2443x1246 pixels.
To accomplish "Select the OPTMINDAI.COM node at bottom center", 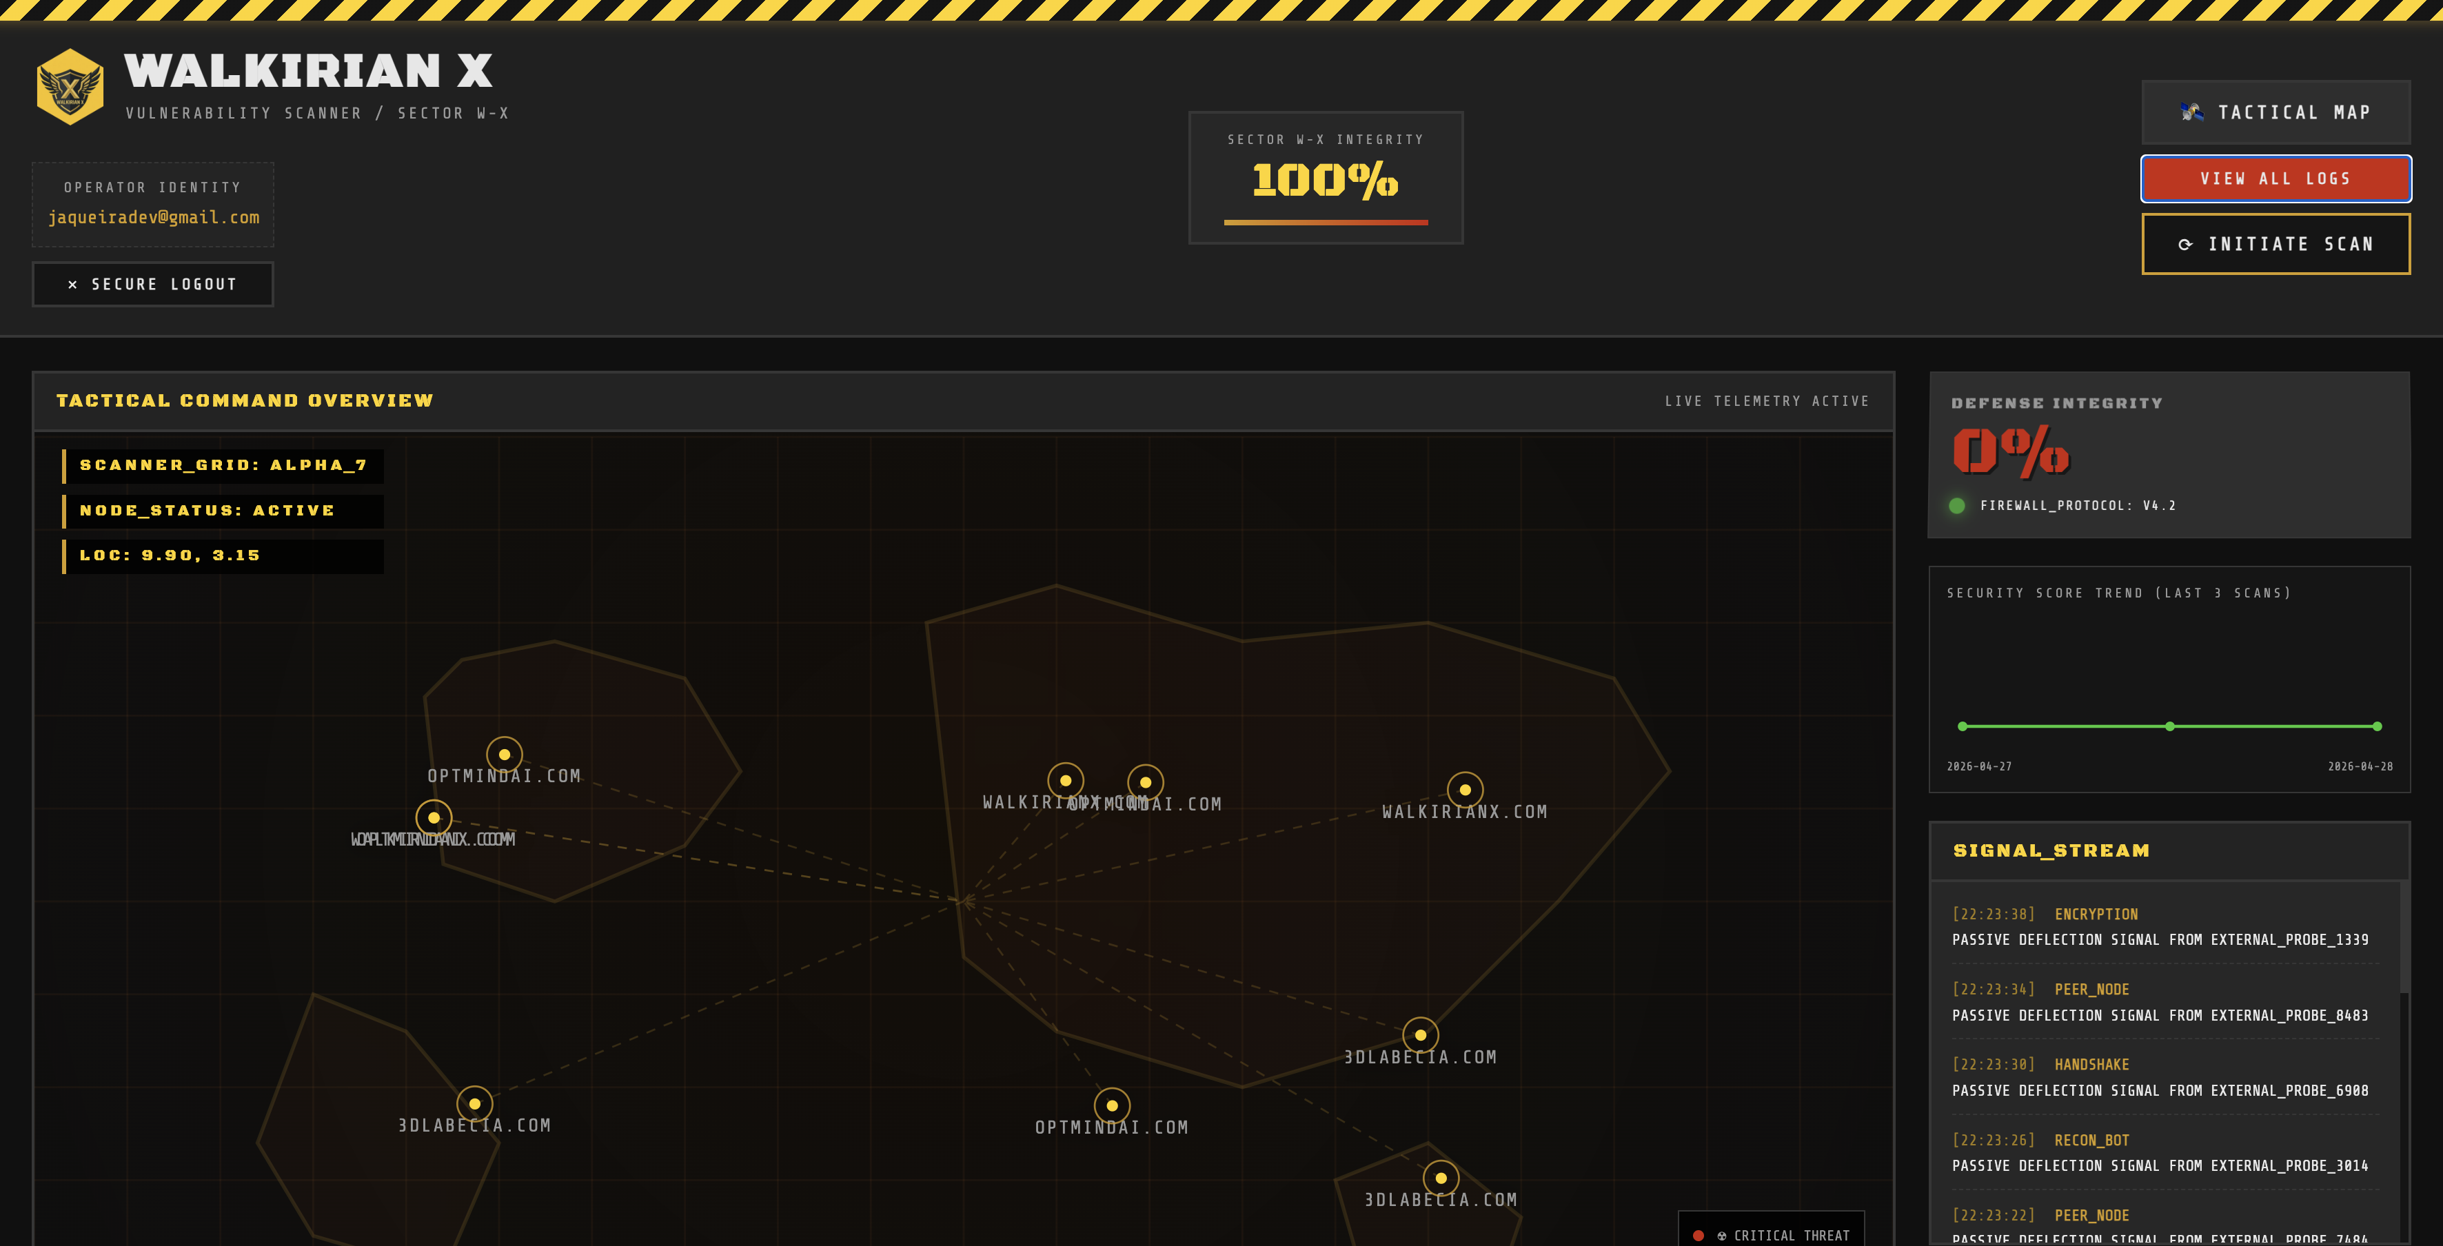I will 1113,1105.
